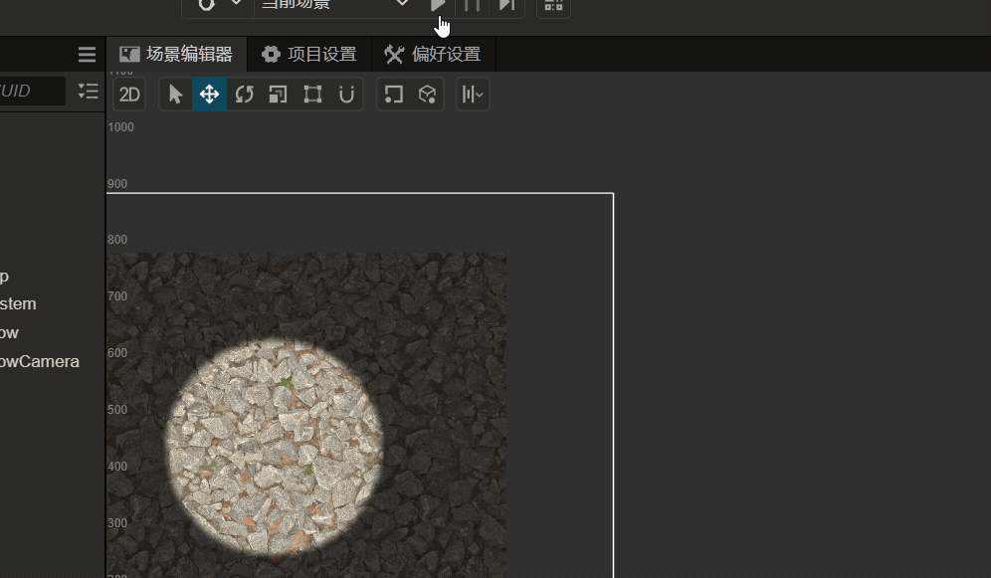Select the owCamera node in hierarchy

click(x=39, y=361)
